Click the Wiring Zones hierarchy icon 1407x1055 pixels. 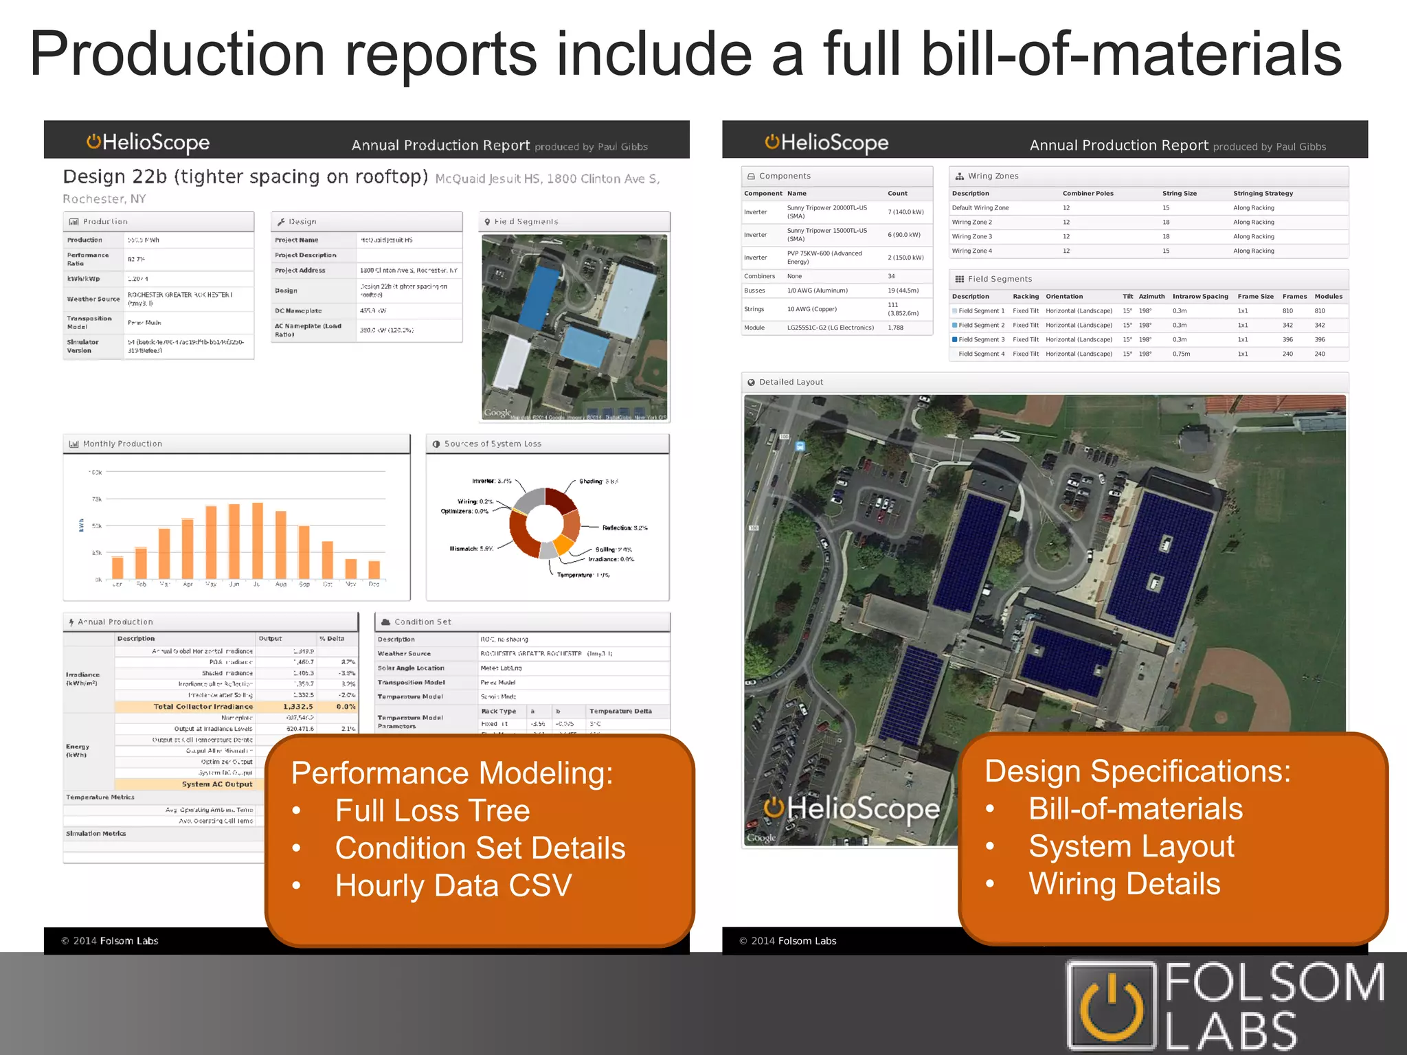(x=960, y=177)
